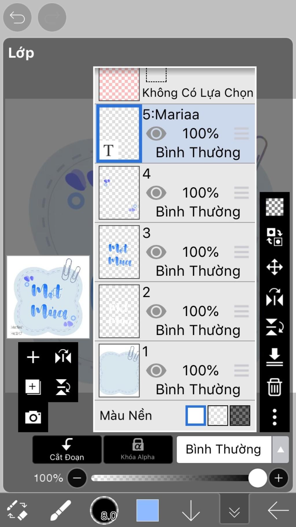The image size is (296, 527).
Task: Click the Khóa Alpha lock button
Action: (138, 449)
